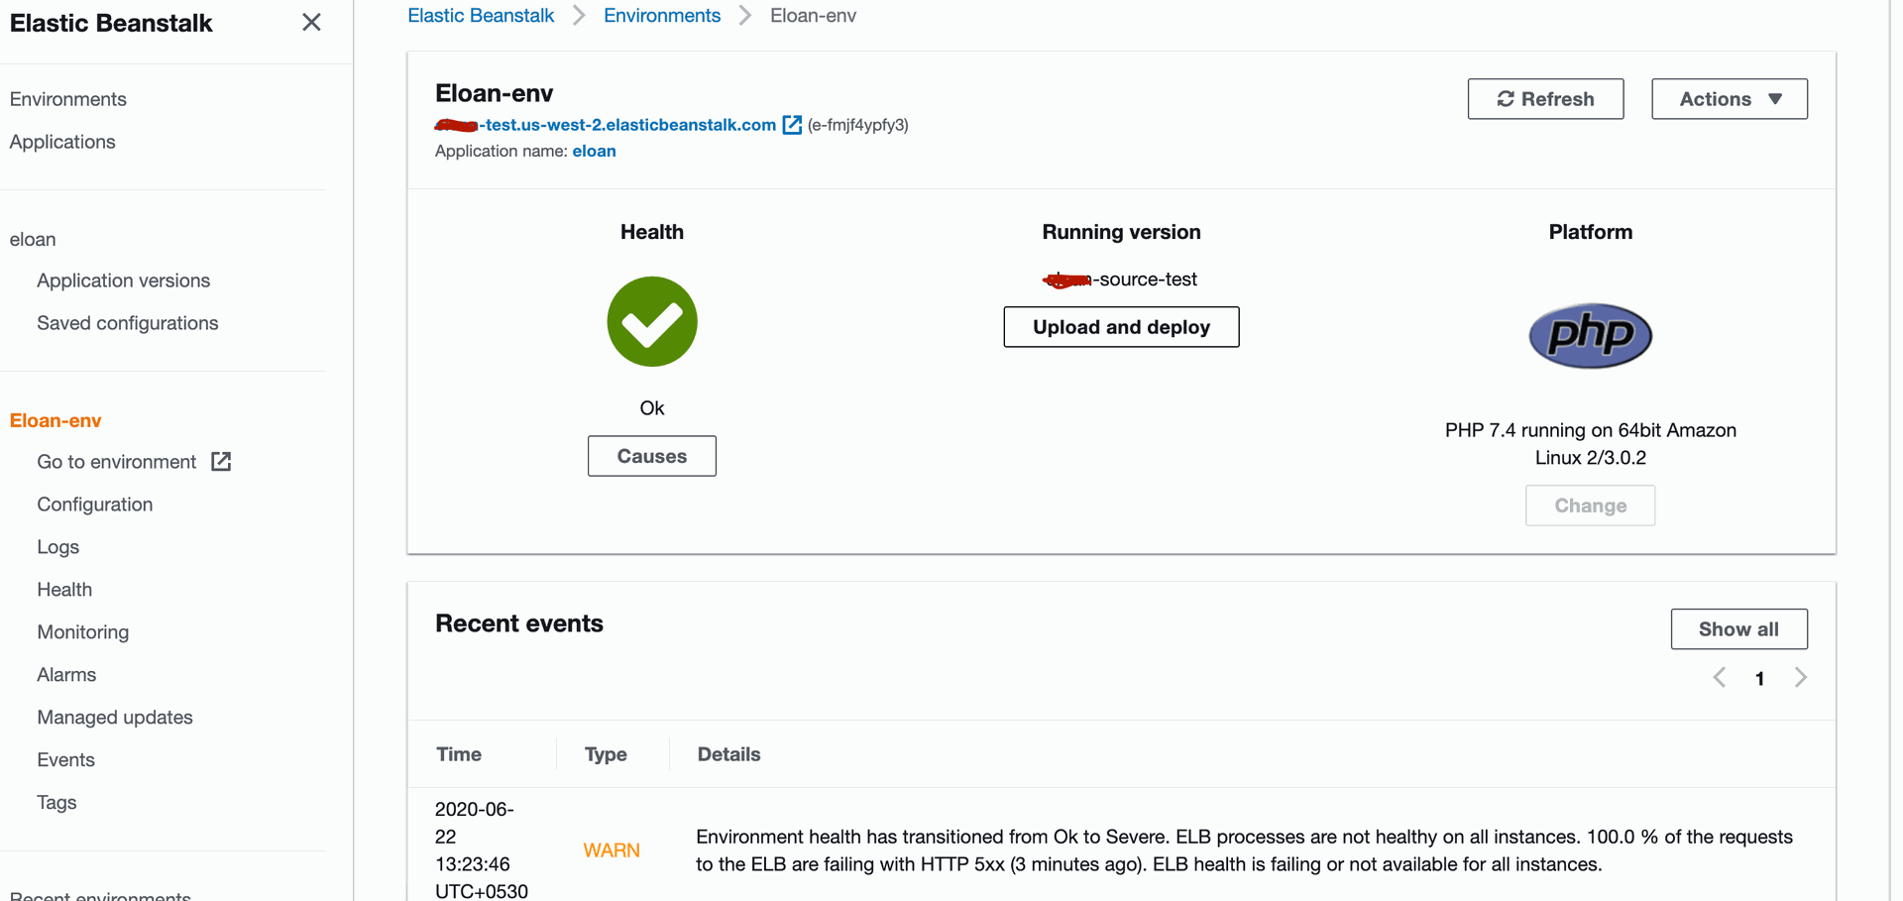Close the Elastic Beanstalk sidebar panel
The image size is (1903, 901).
pos(311,22)
